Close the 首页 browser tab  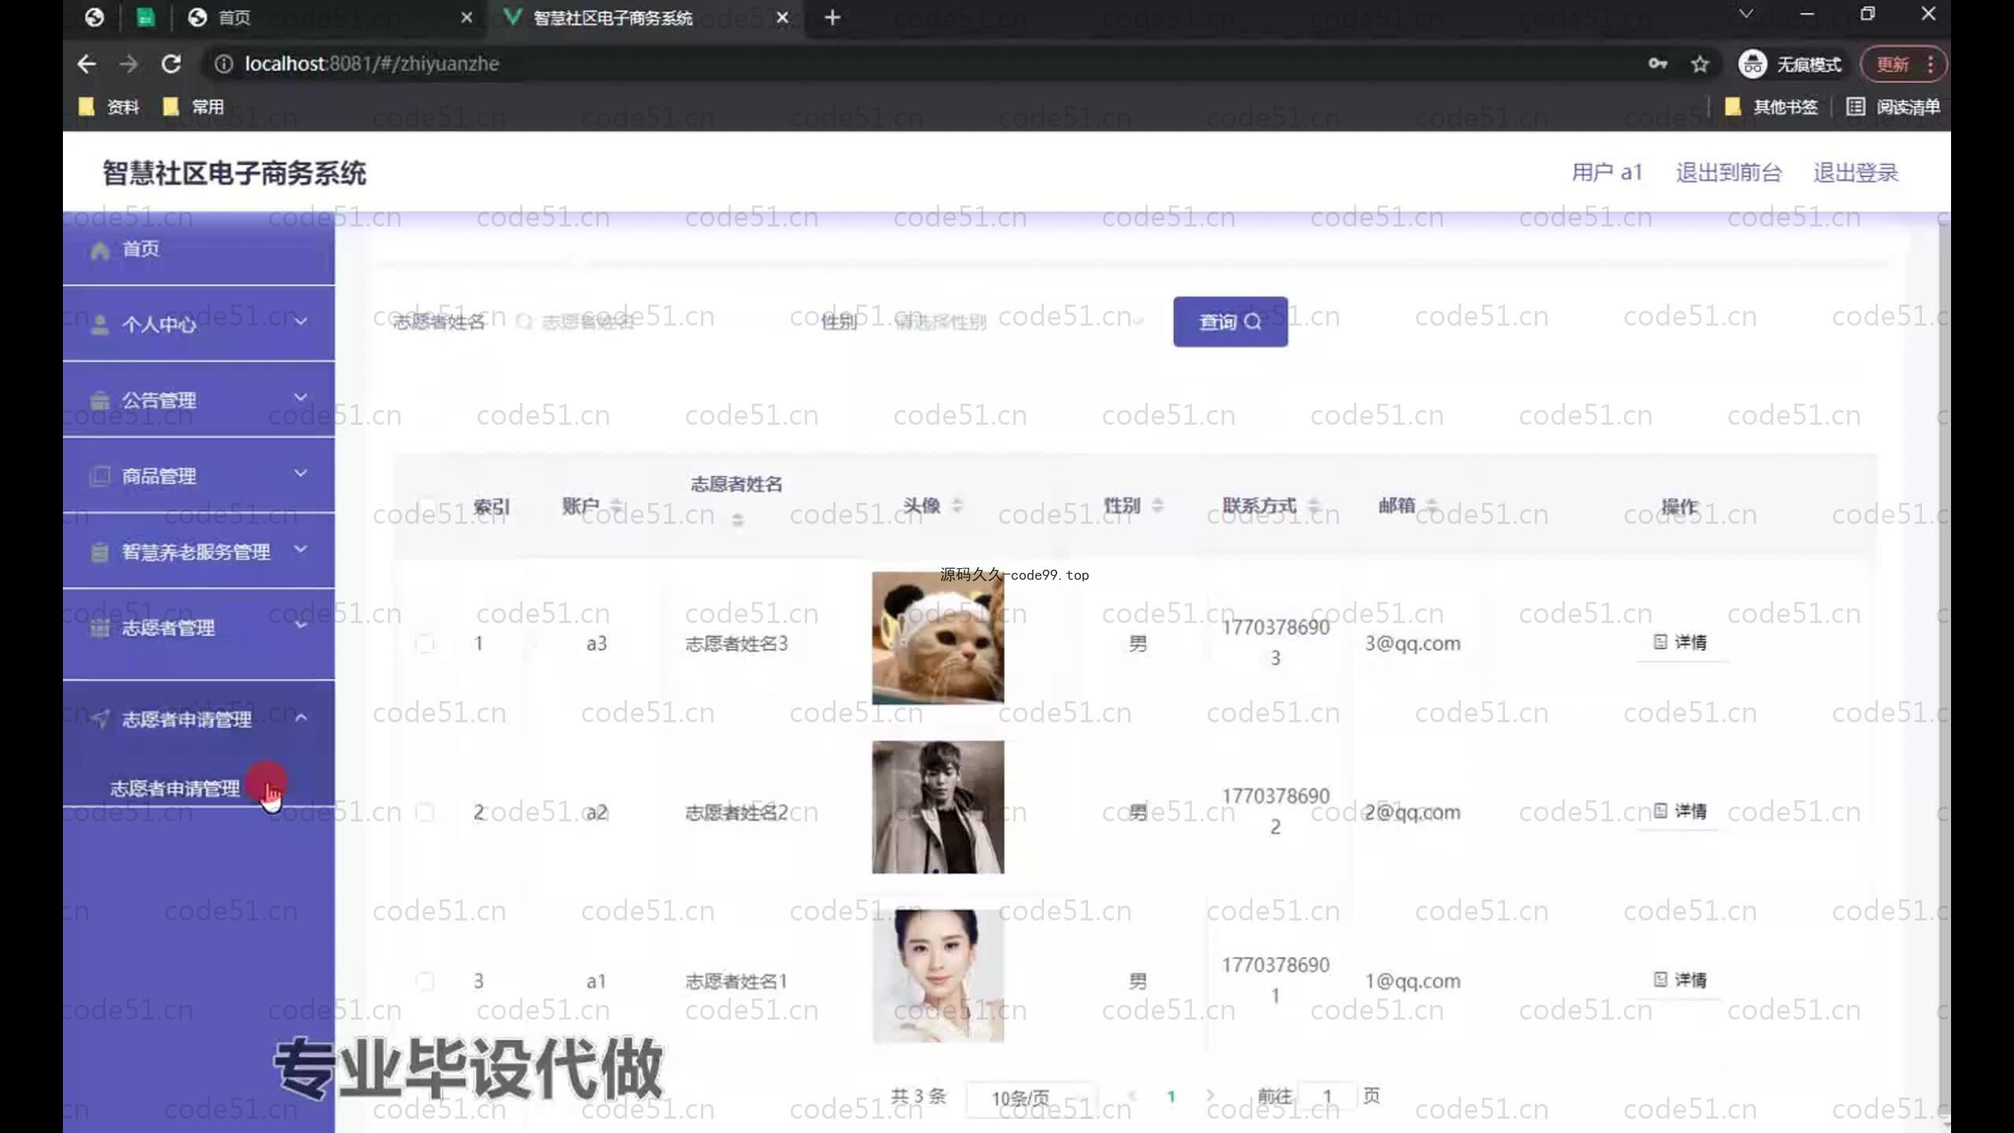click(467, 17)
